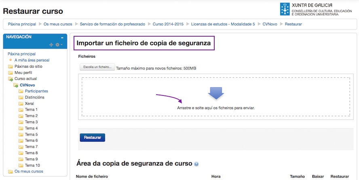Click the orange bullet beside A miña área persoal
The width and height of the screenshot is (359, 180).
click(x=10, y=60)
